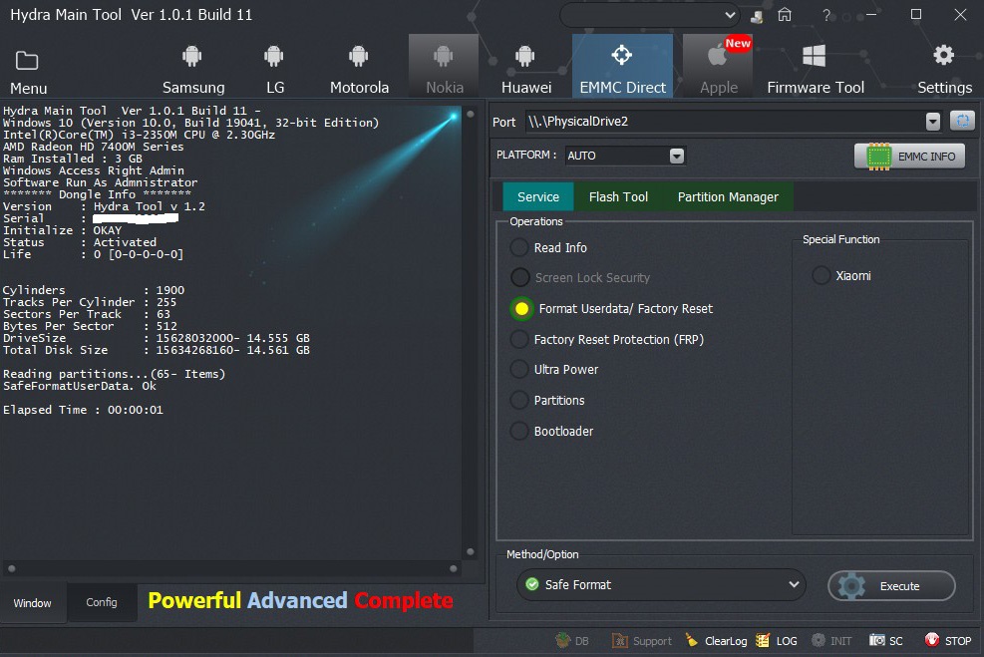Click the Execute button

pyautogui.click(x=891, y=586)
